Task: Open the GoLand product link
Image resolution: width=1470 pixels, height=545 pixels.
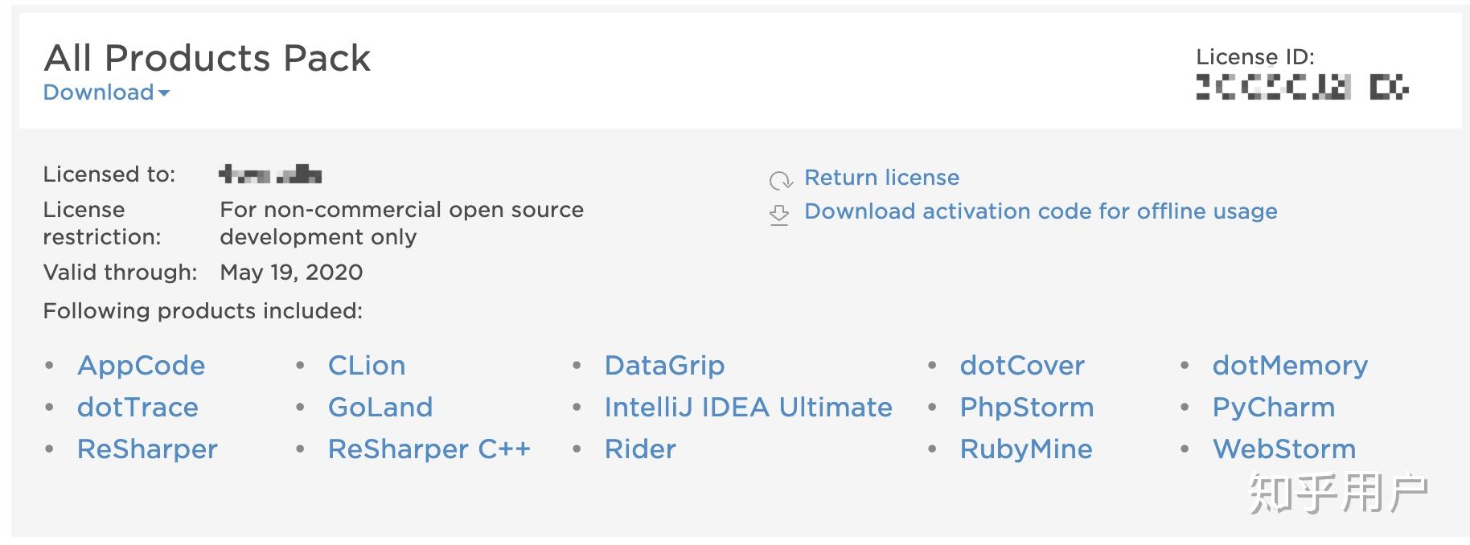Action: (380, 408)
